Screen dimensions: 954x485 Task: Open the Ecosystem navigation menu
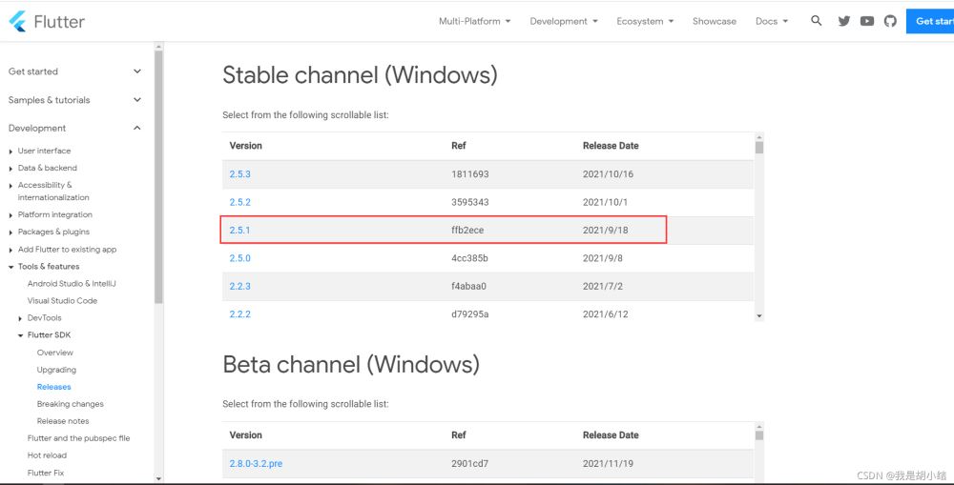click(645, 21)
